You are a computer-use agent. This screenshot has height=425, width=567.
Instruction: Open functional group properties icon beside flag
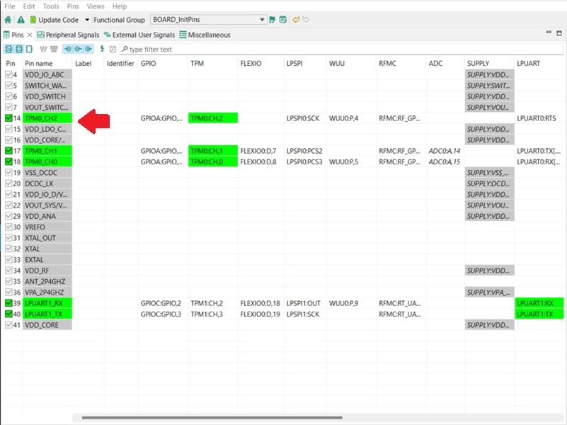pos(283,20)
